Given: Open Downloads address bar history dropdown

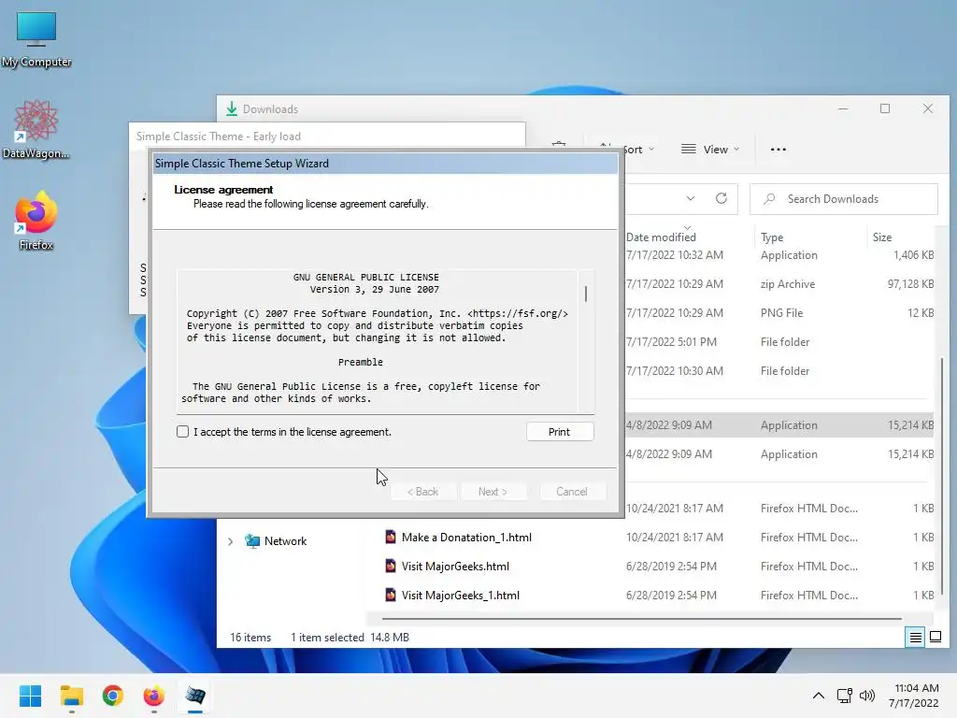Looking at the screenshot, I should pos(691,198).
